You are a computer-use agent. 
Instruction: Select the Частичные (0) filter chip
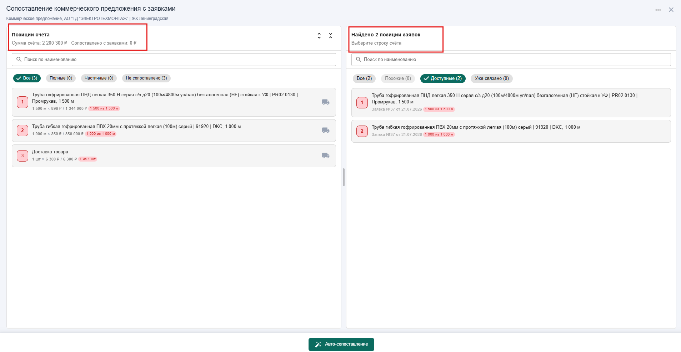tap(99, 78)
